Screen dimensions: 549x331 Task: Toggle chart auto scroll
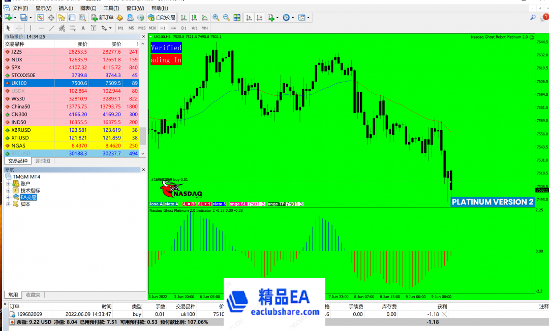pos(249,17)
